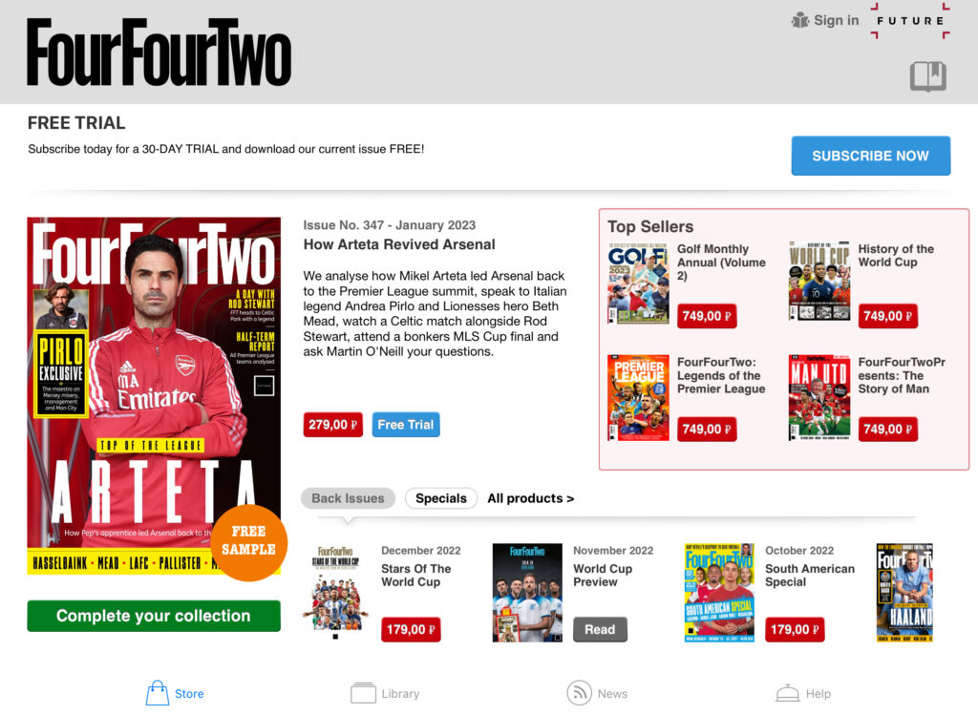Open the Store shopping bag icon
Screen dimensions: 978x715
point(158,692)
